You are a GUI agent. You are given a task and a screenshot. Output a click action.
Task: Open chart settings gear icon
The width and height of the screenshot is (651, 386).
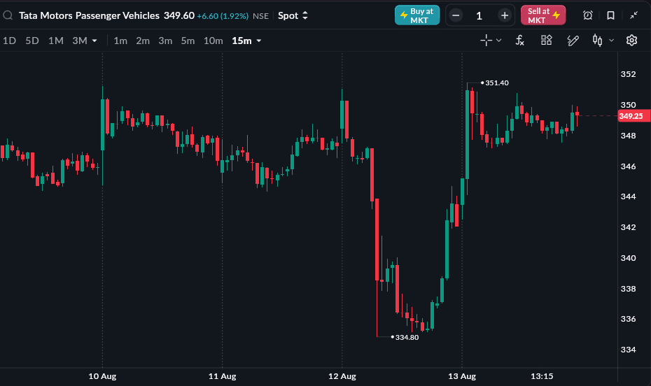click(631, 41)
